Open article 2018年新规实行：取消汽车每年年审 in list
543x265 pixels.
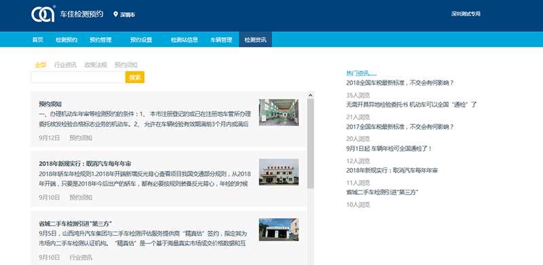point(85,163)
